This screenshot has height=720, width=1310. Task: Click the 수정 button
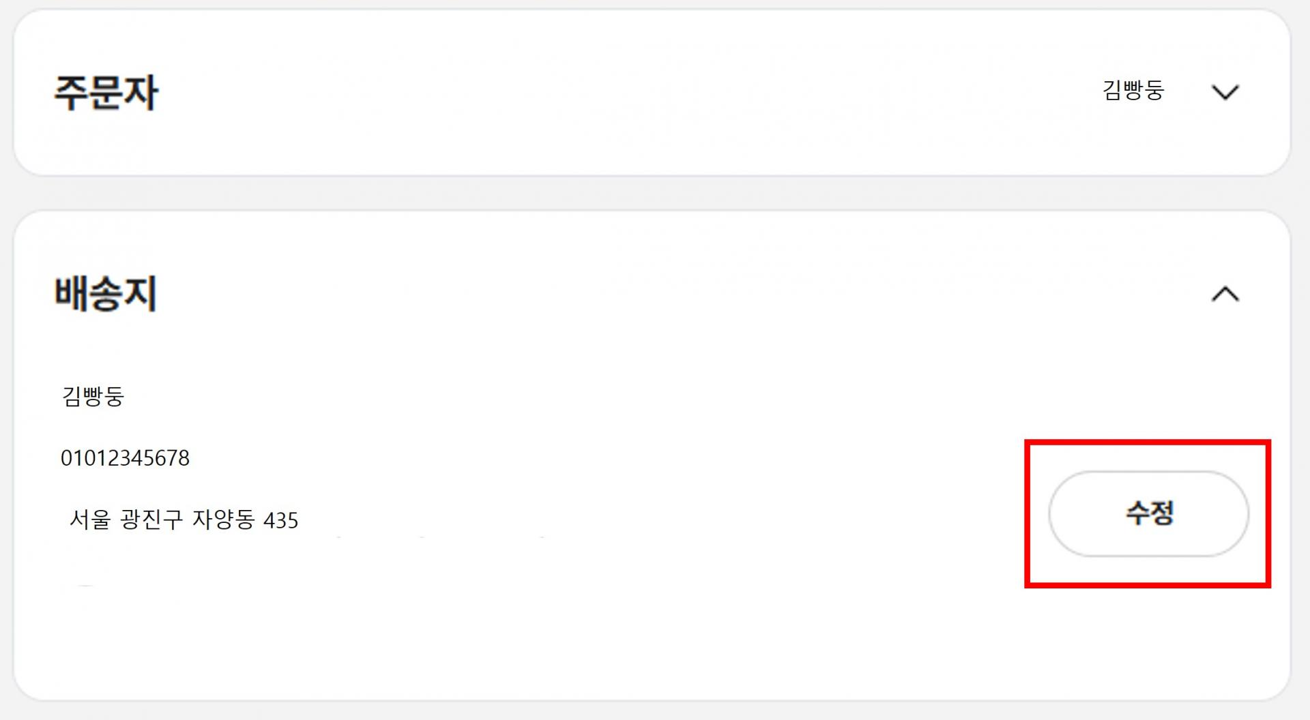[x=1148, y=513]
